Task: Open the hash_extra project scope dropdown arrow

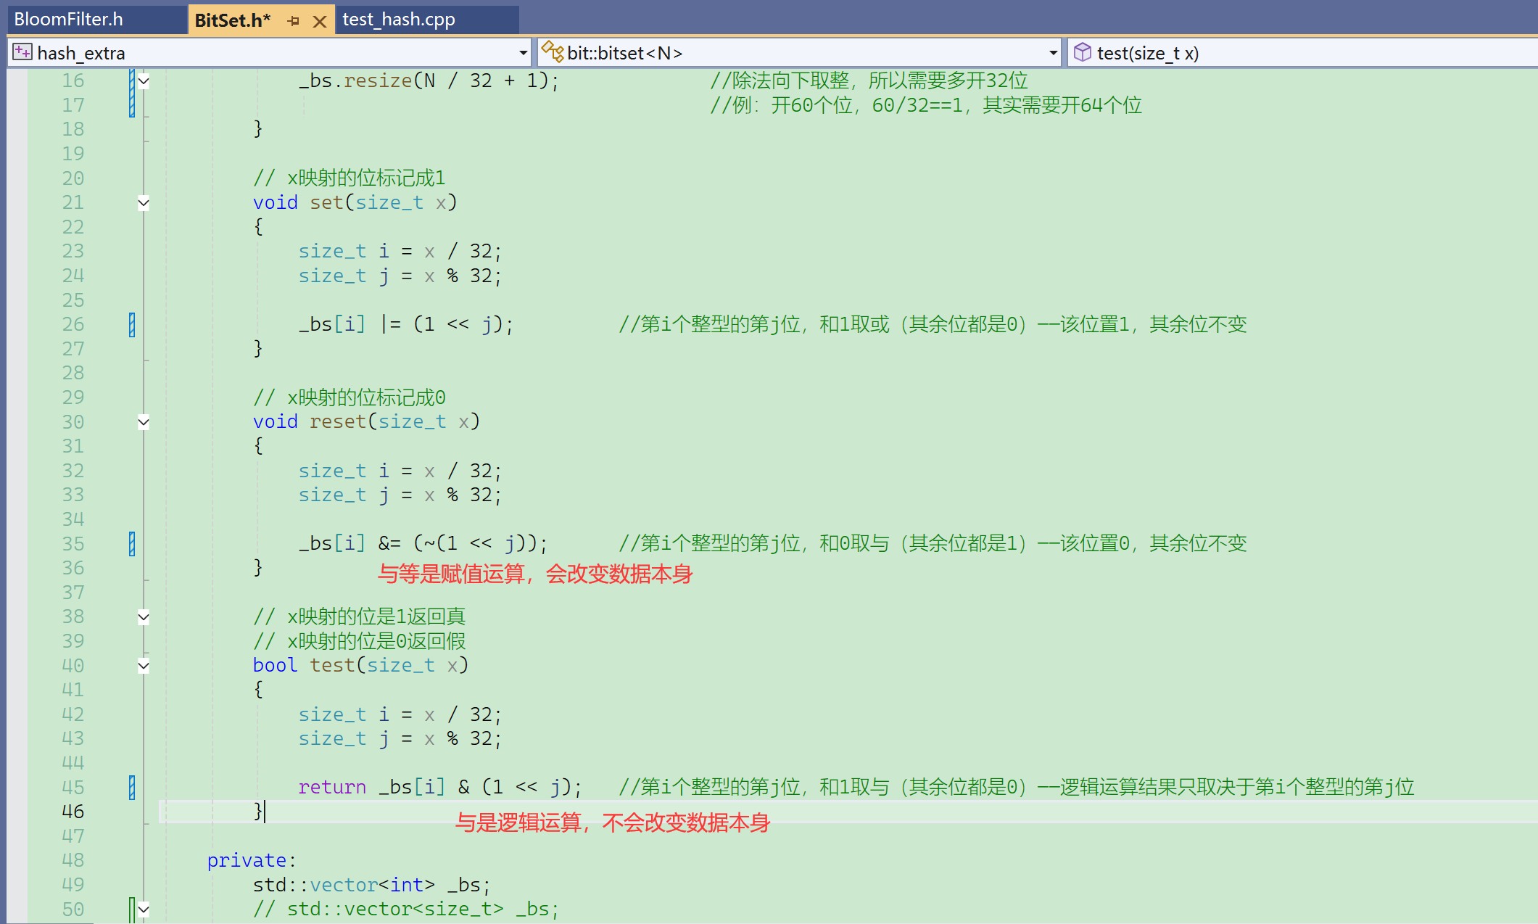Action: [x=523, y=53]
